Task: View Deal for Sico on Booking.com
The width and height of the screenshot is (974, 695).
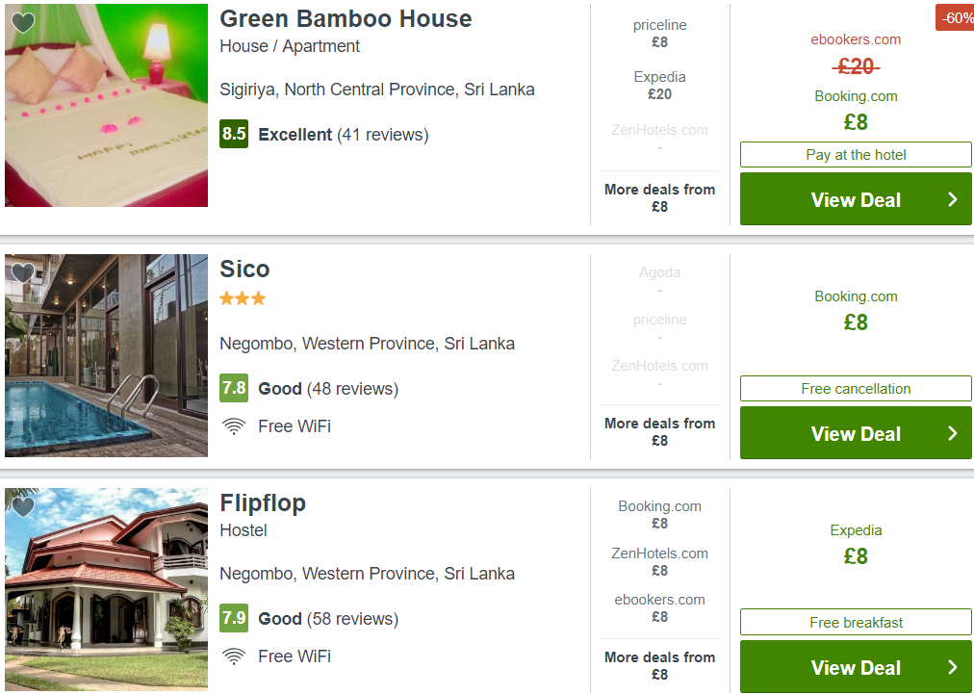Action: [x=856, y=433]
